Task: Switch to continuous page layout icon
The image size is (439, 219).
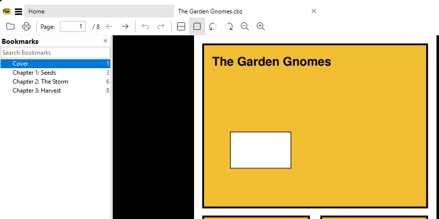Action: (181, 26)
